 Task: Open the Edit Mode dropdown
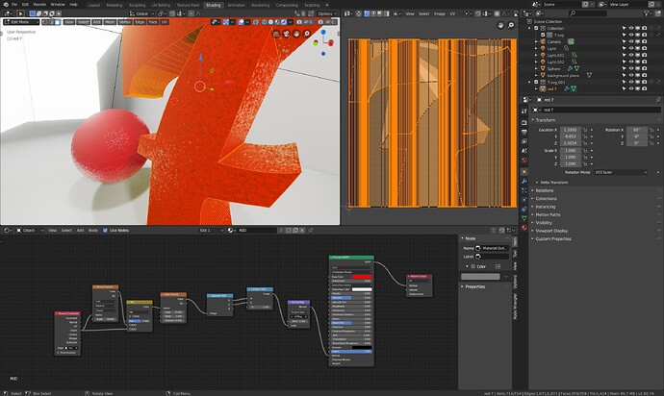21,22
